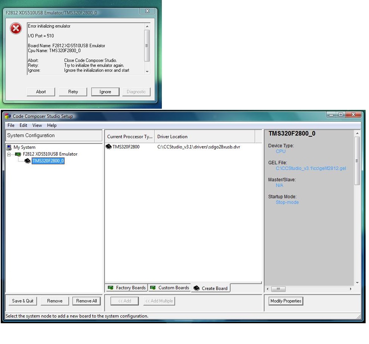Select TMS320F2800_0 tree node

(48, 161)
